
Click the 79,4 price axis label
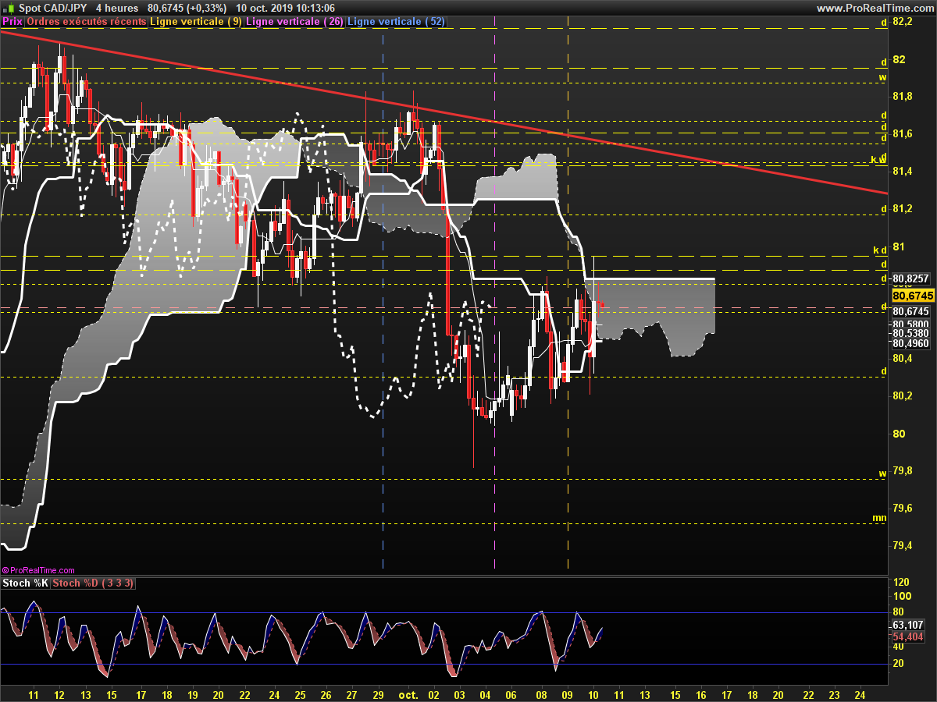903,545
